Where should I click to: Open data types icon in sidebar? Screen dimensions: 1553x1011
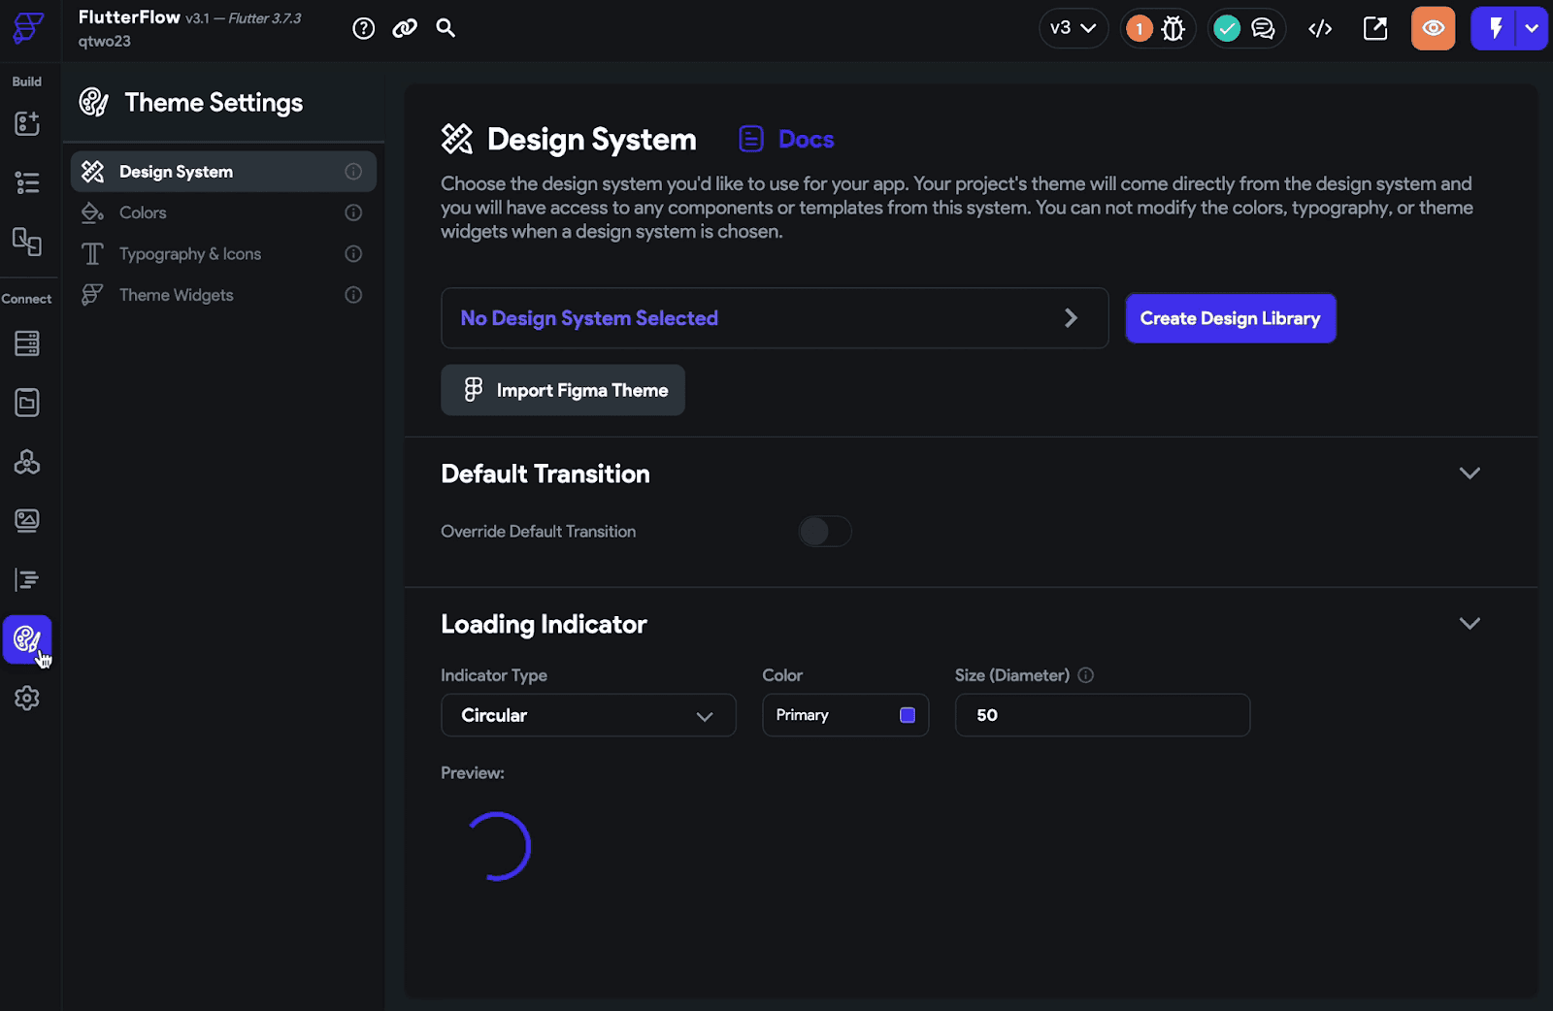pyautogui.click(x=27, y=403)
